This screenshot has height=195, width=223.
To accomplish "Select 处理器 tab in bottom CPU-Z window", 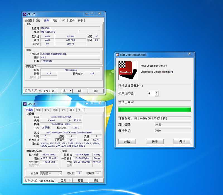I will (x=29, y=110).
